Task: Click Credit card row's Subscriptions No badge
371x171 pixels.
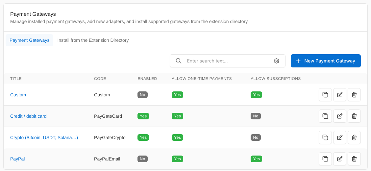Action: click(256, 116)
